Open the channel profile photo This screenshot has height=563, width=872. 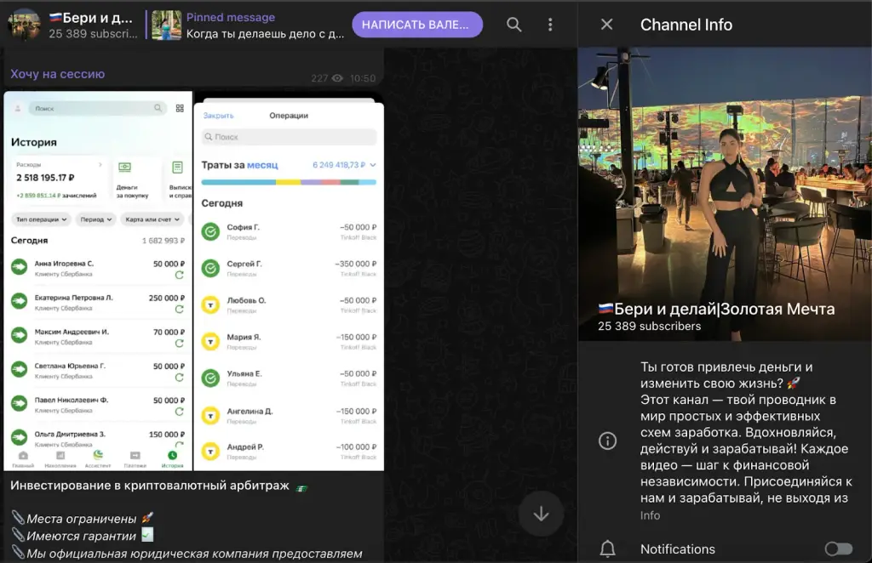(725, 194)
